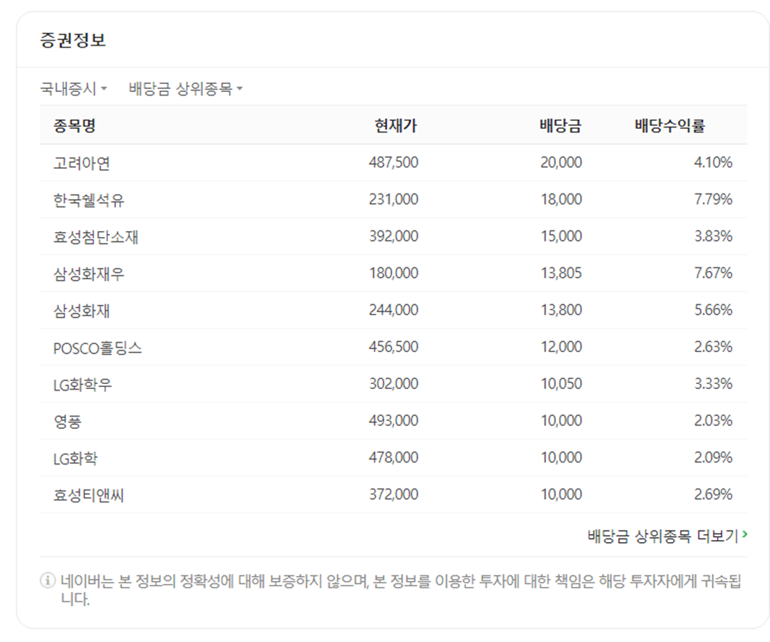Select the 12,000 dividend cell
The height and width of the screenshot is (642, 770).
coord(561,346)
